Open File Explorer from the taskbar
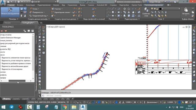Viewport: 196px width, 110px height. (x=74, y=107)
